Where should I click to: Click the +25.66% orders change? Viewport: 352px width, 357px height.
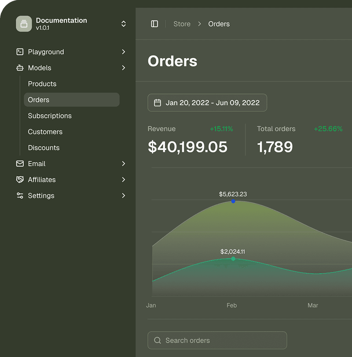(328, 129)
